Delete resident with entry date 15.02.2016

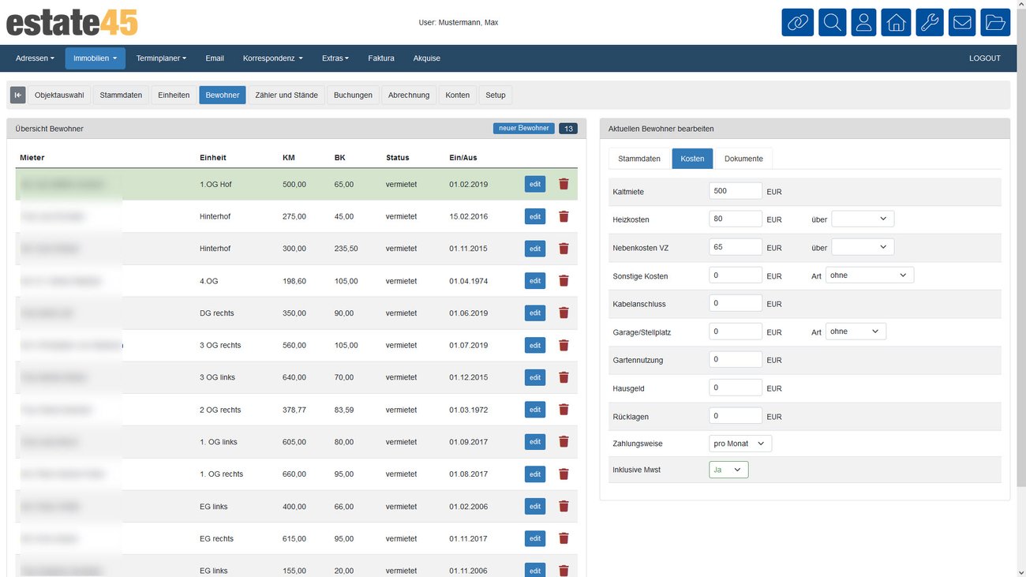(564, 216)
